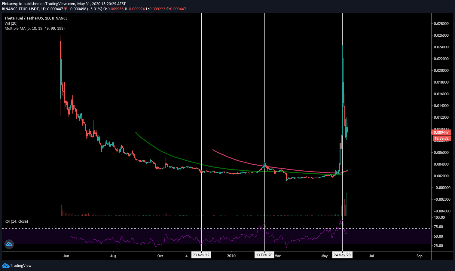This screenshot has width=455, height=271.
Task: Click the Mar label on time axis
Action: point(277,256)
